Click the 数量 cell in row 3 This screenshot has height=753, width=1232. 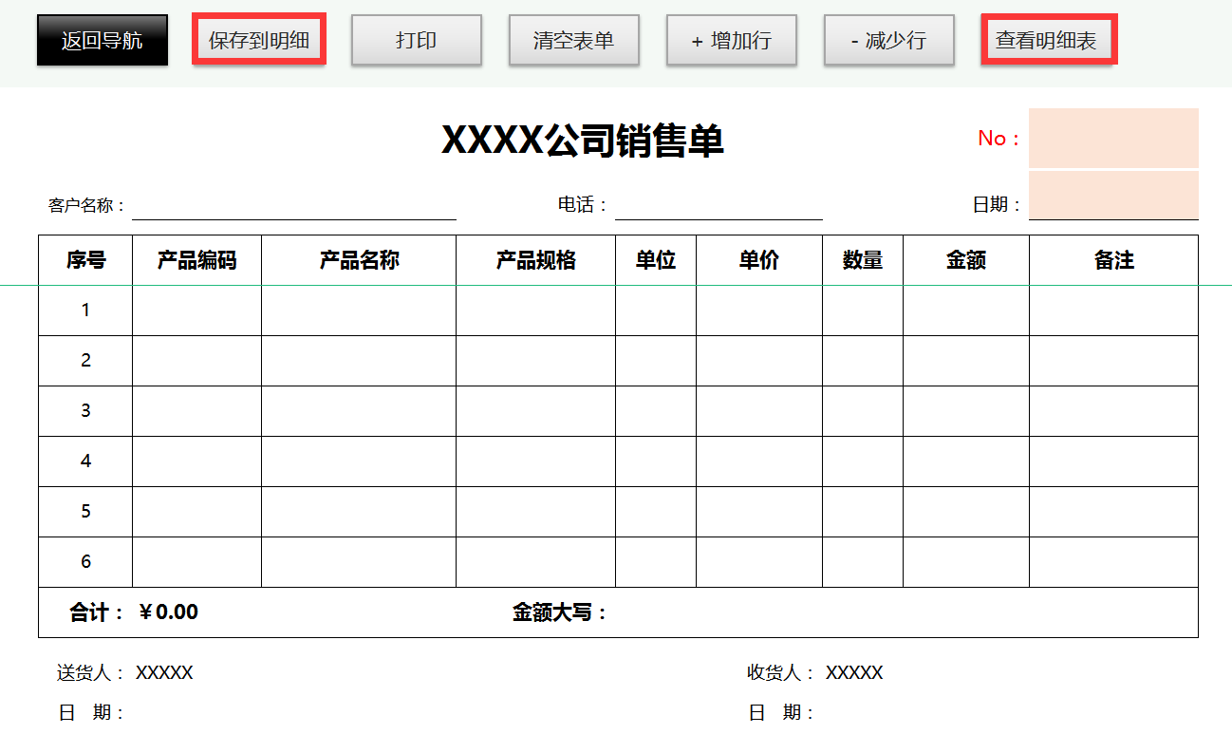(863, 411)
